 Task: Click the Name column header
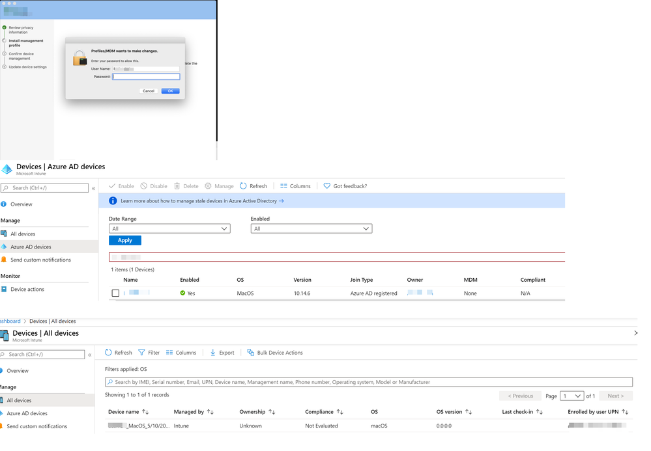130,280
